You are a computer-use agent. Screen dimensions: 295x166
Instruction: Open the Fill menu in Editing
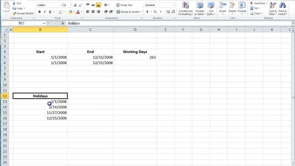coord(255,8)
